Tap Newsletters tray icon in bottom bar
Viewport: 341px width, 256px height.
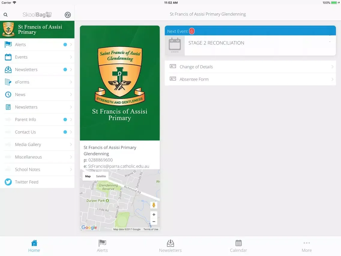(170, 243)
